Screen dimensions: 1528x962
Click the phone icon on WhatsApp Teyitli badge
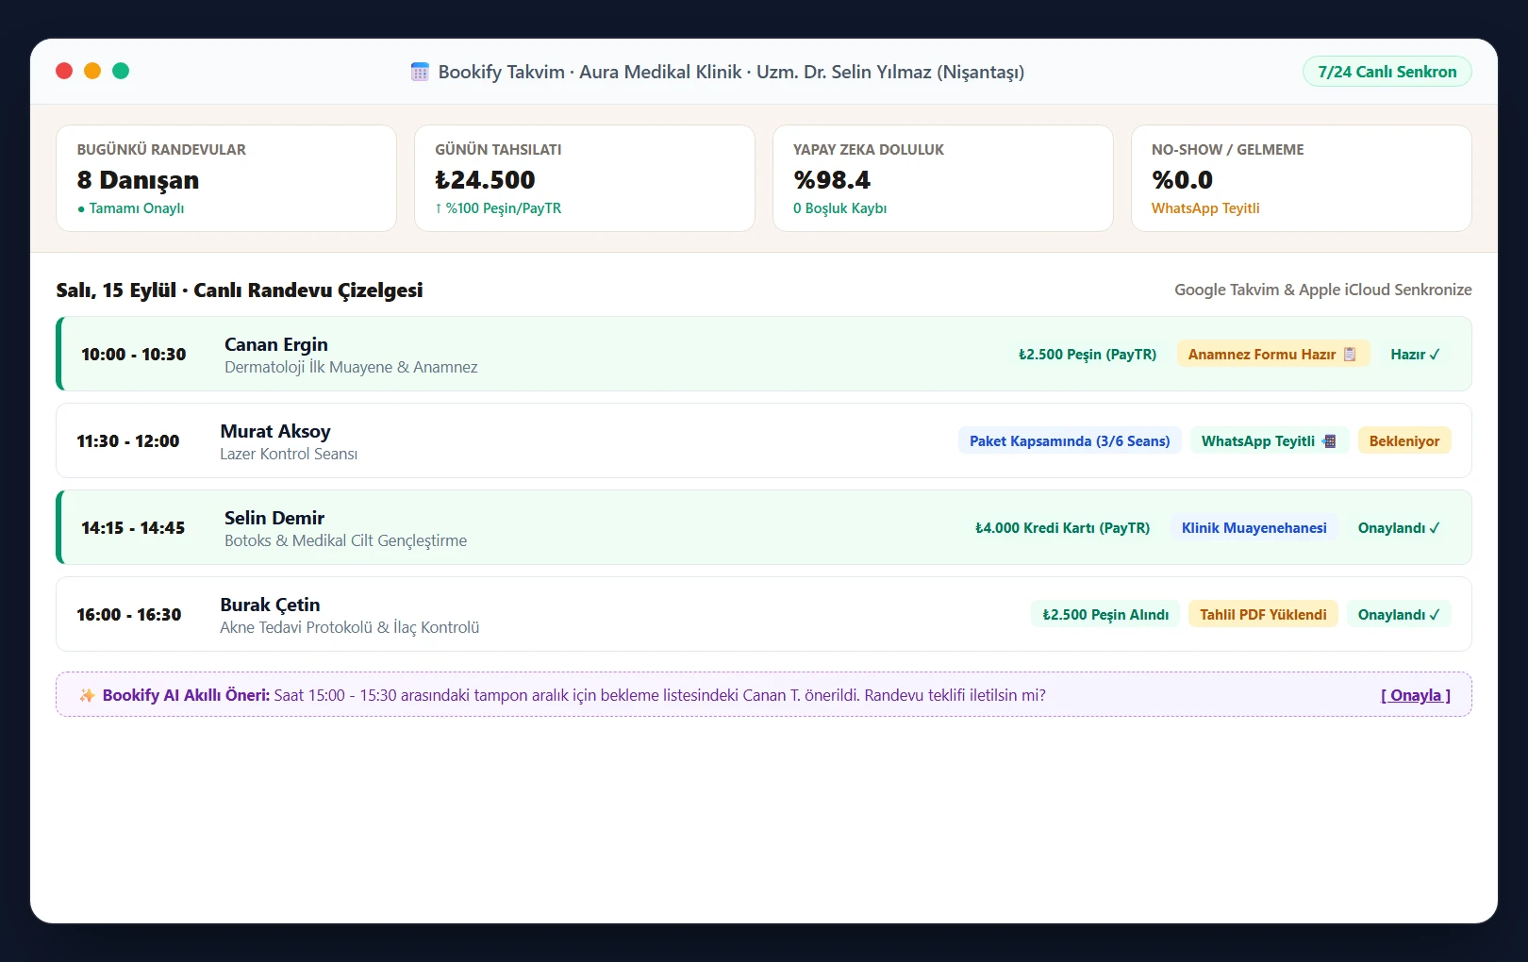click(1329, 440)
